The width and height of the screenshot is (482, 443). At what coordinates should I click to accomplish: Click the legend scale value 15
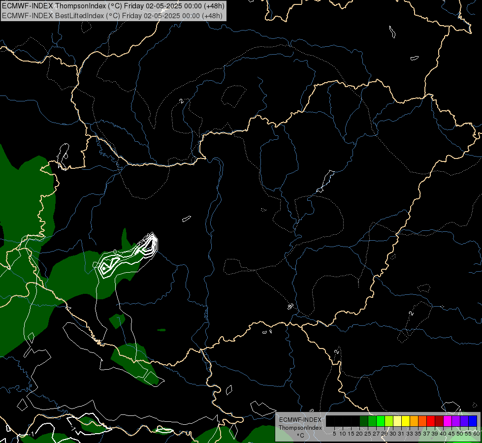[x=351, y=434]
